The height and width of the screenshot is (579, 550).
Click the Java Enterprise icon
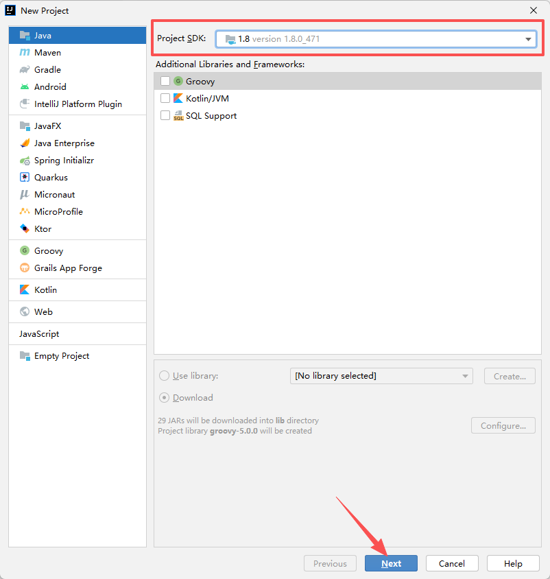pyautogui.click(x=25, y=143)
